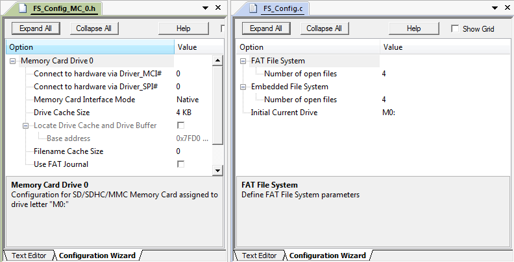Click Expand All in the FS_Config_MC_0.h pane
This screenshot has height=262, width=514.
35,28
